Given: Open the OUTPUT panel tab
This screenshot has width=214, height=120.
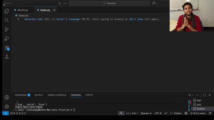Looking at the screenshot, I should tap(39, 95).
